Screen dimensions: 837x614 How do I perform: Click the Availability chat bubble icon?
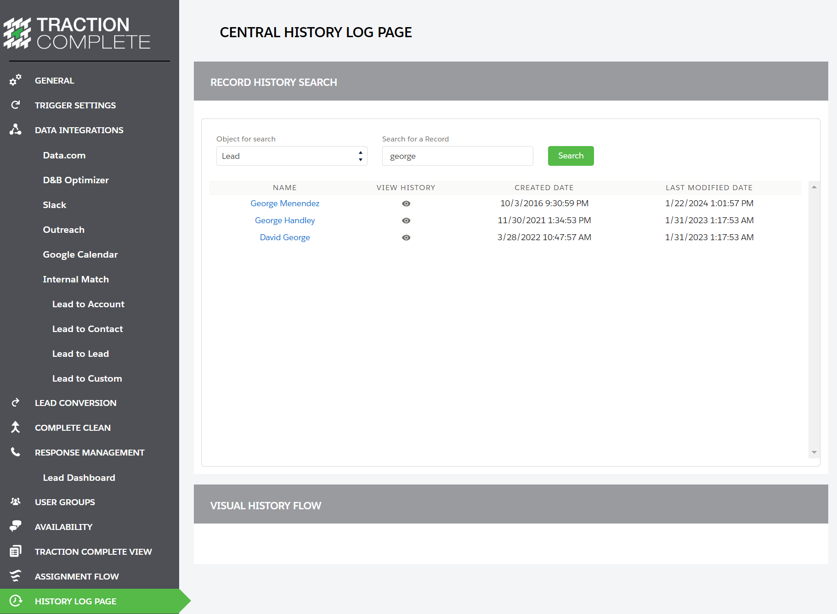coord(15,526)
